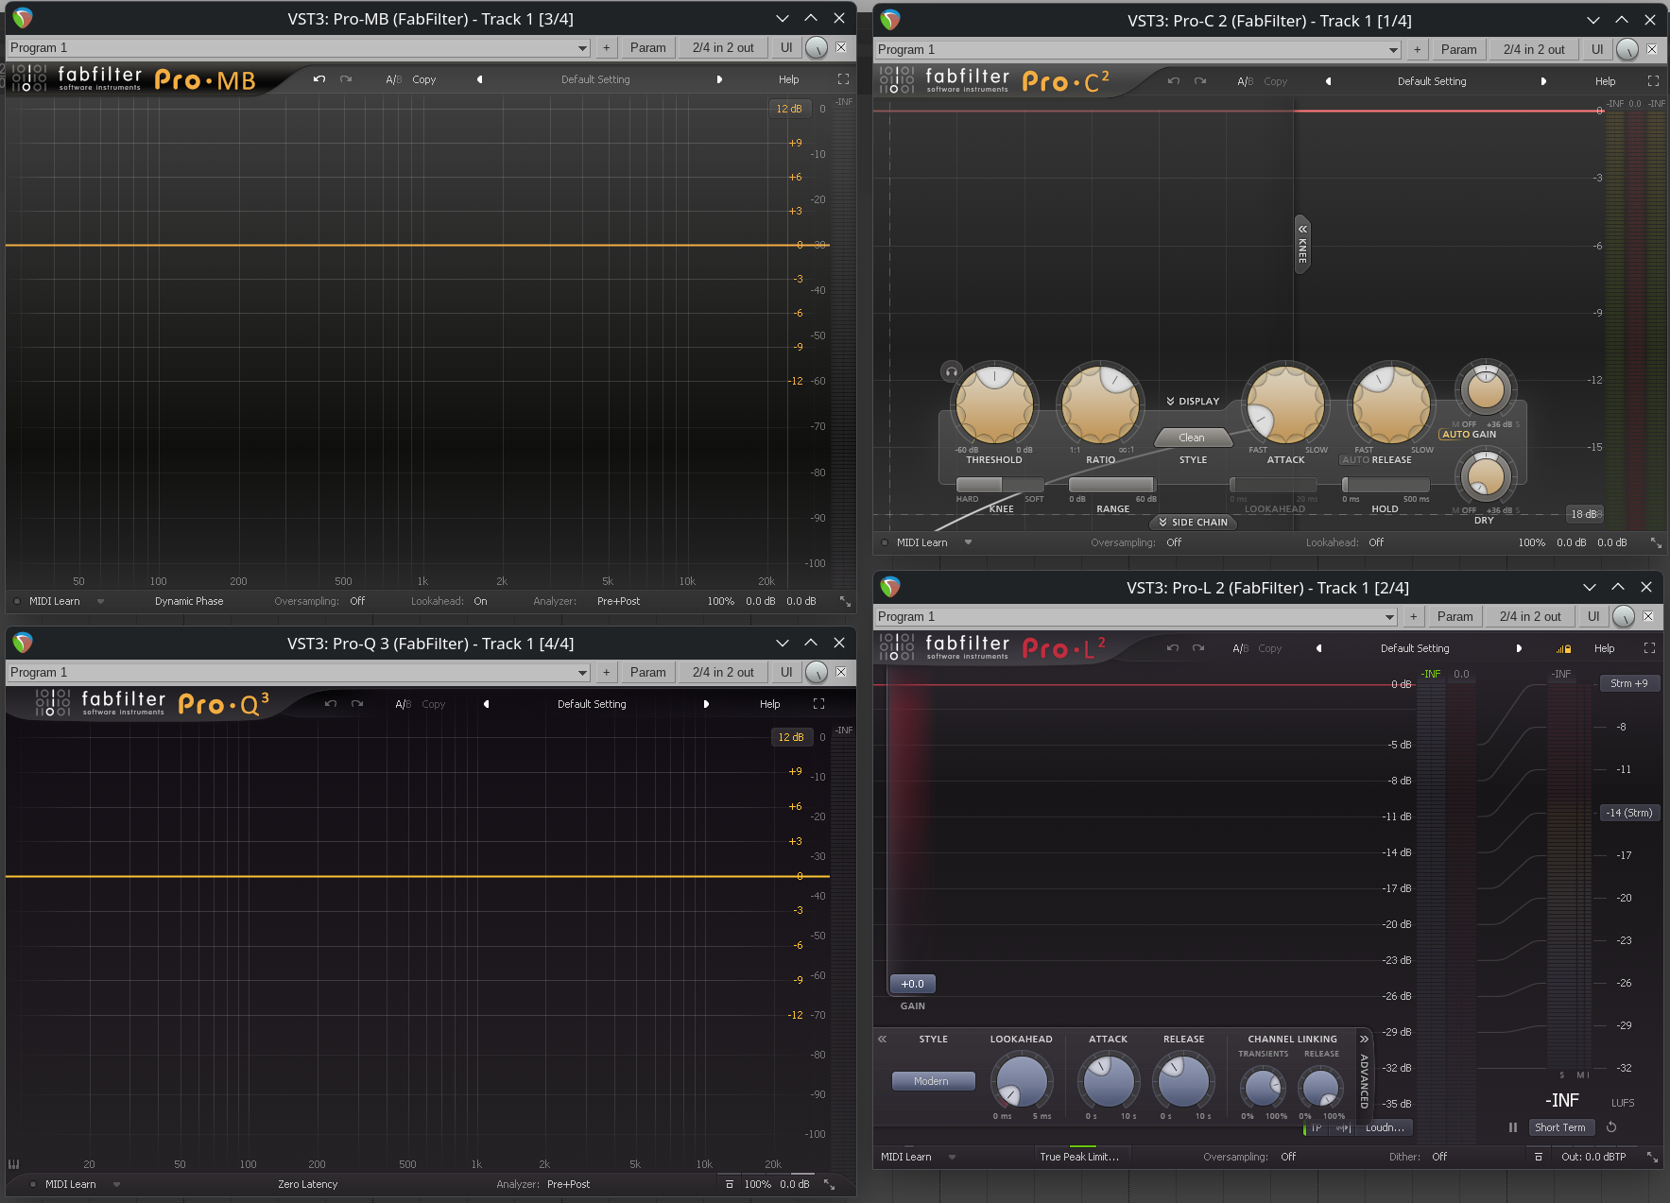
Task: Reset the Pro-L 2 loudness measurement
Action: 1611,1127
